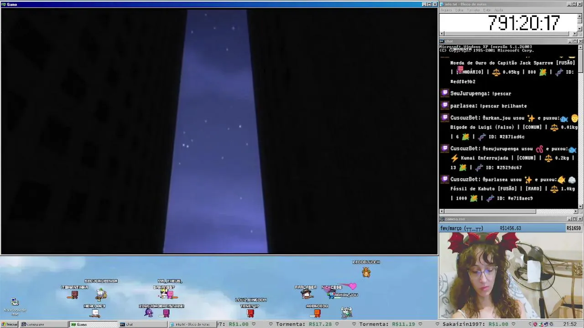The height and width of the screenshot is (328, 584).
Task: Select the Game taskbar button
Action: [93, 324]
